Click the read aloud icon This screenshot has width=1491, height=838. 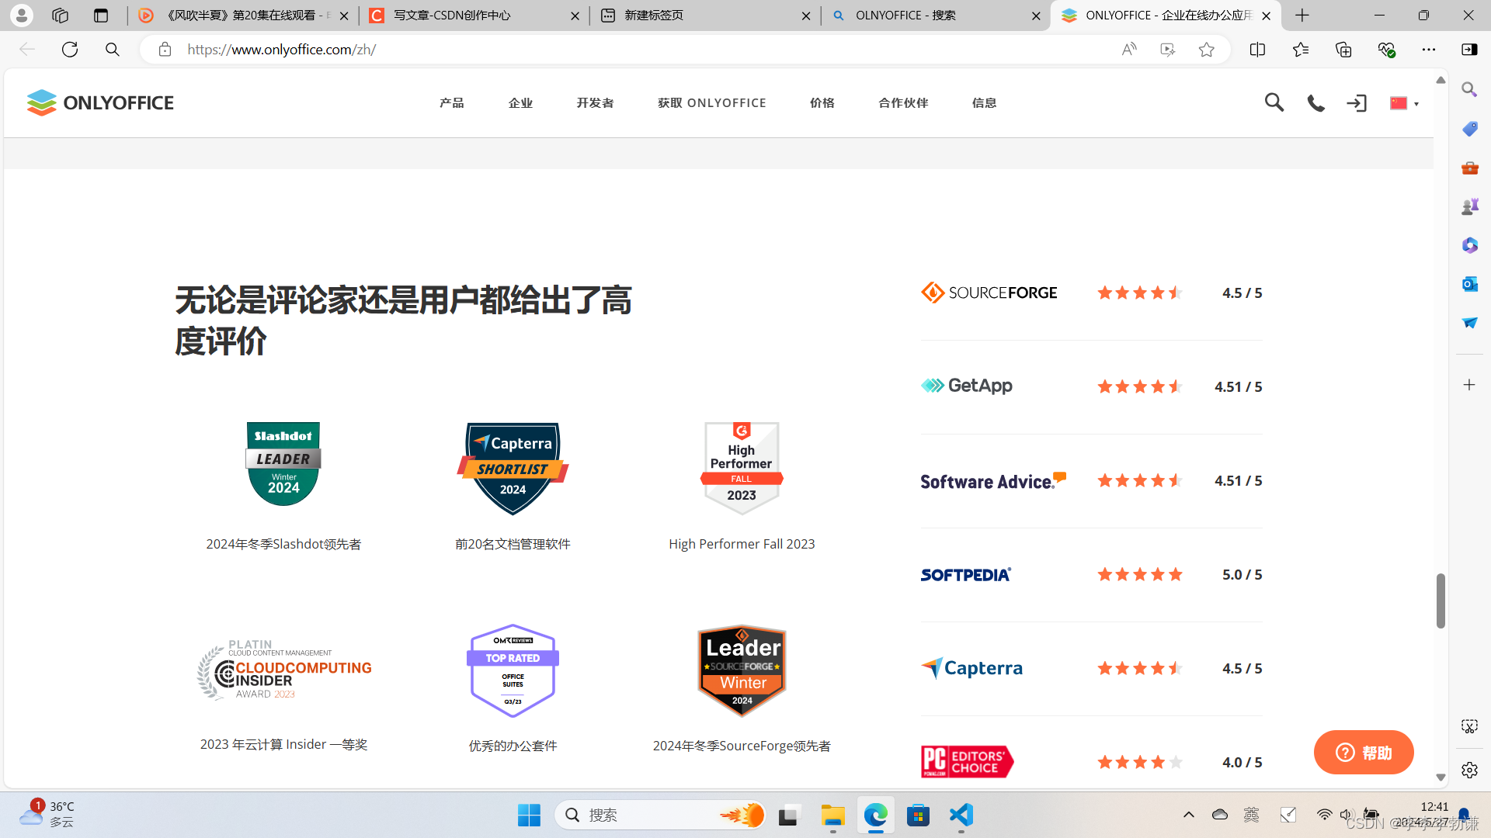(1129, 50)
